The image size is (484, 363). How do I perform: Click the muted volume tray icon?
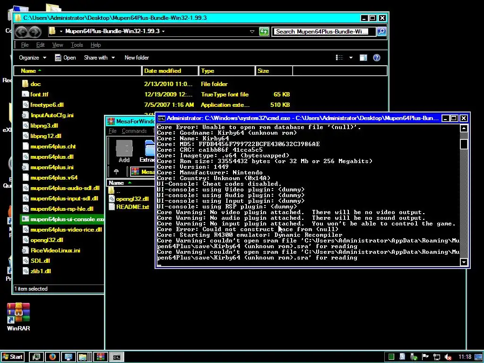[x=448, y=357]
